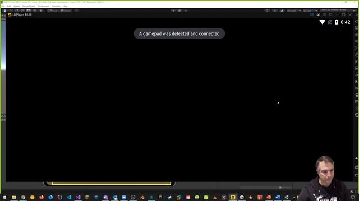Select Unity's Rotate tool
This screenshot has width=359, height=201.
[17, 11]
